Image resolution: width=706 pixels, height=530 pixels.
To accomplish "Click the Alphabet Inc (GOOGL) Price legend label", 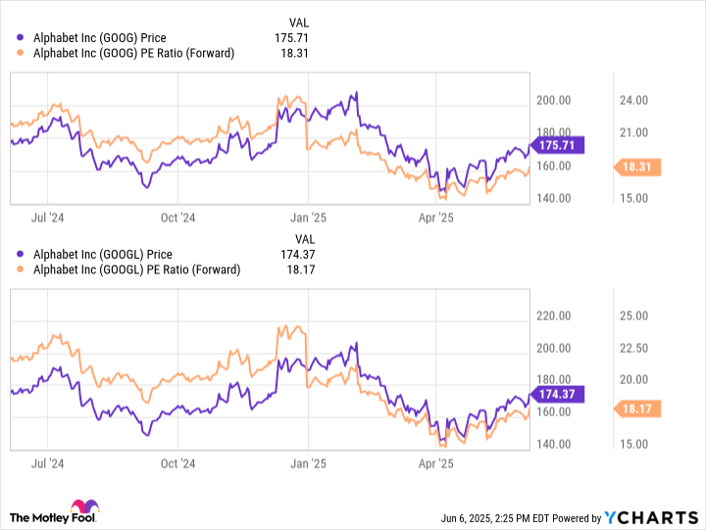I will [101, 255].
